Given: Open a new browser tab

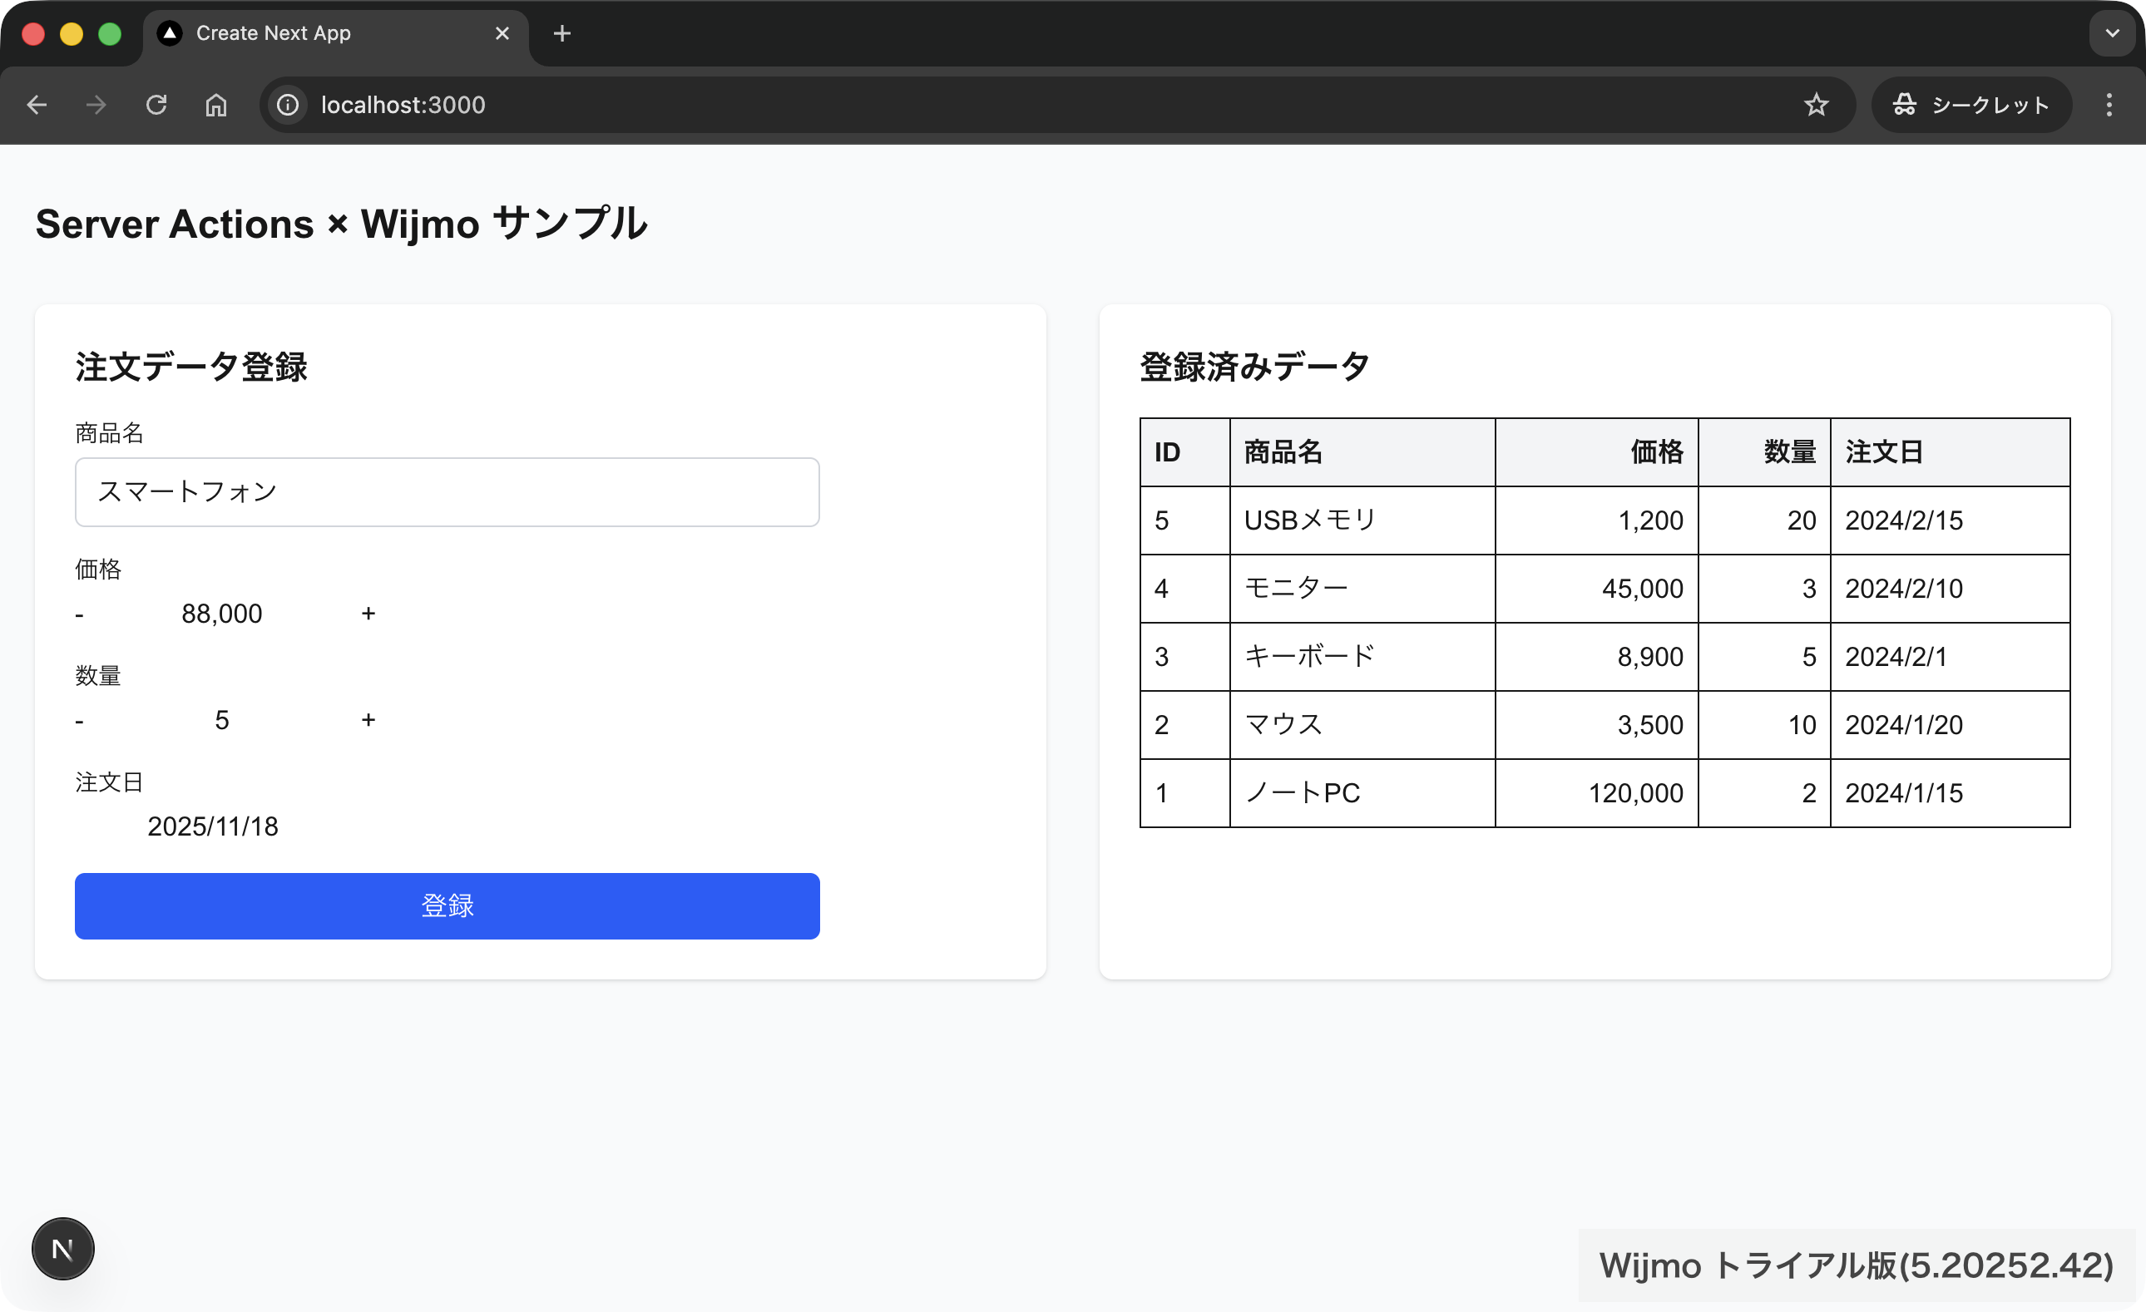Looking at the screenshot, I should tap(561, 33).
